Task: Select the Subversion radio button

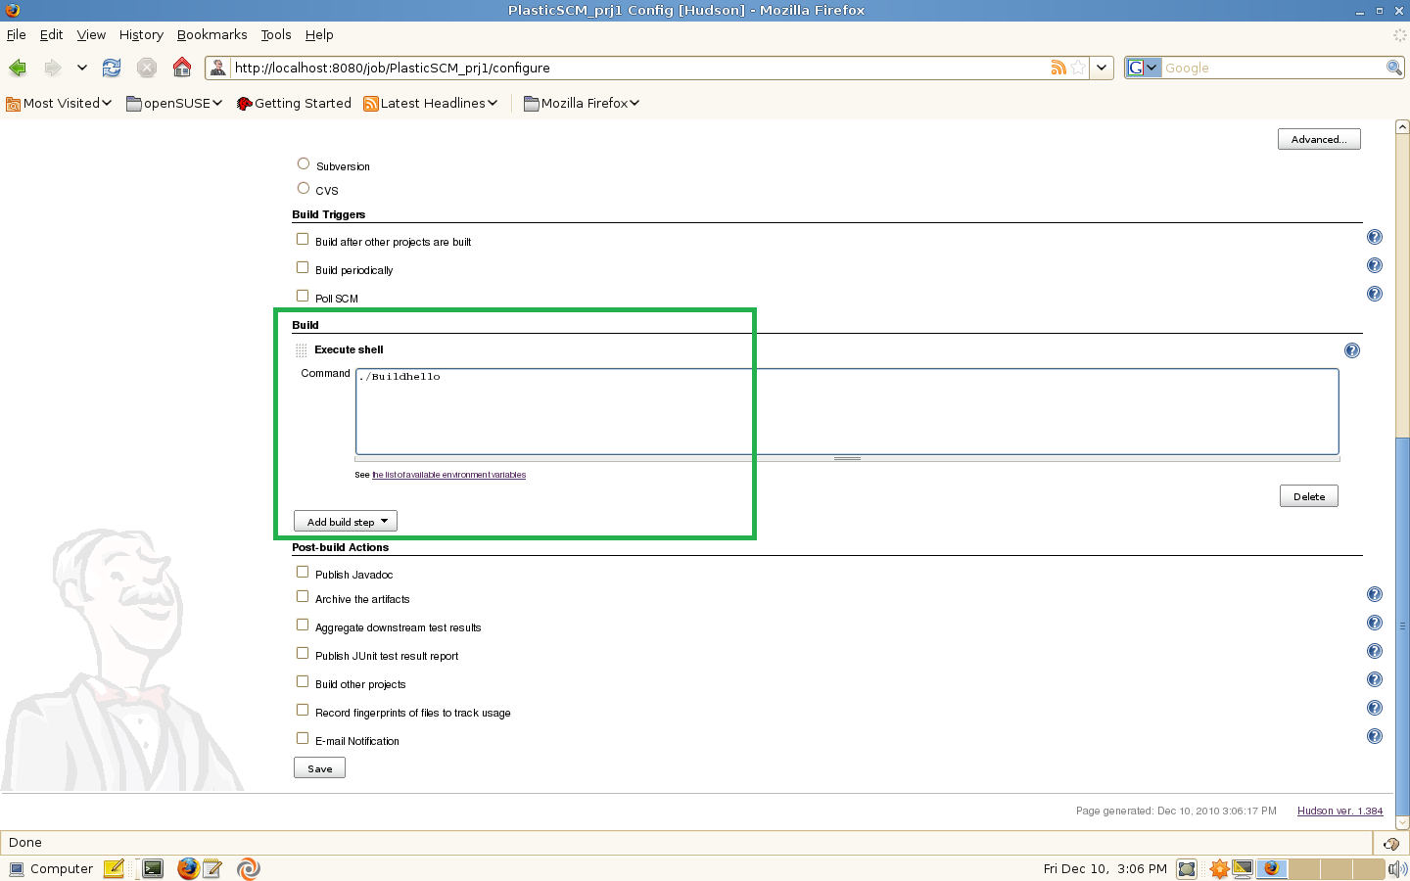Action: 304,163
